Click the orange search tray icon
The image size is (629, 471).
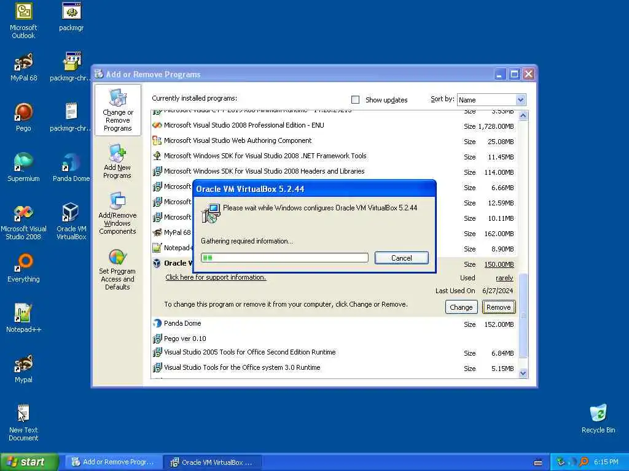pyautogui.click(x=584, y=462)
